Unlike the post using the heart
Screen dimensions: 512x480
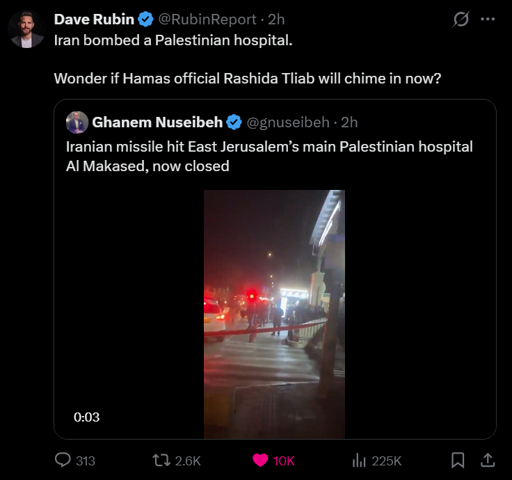pos(260,461)
